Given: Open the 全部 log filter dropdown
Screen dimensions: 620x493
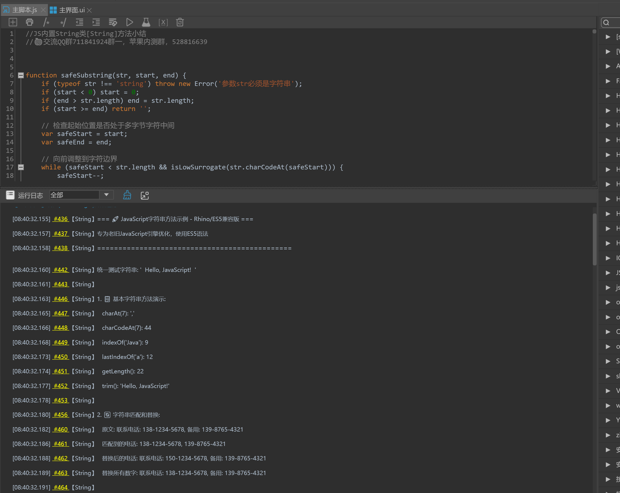Looking at the screenshot, I should point(106,195).
